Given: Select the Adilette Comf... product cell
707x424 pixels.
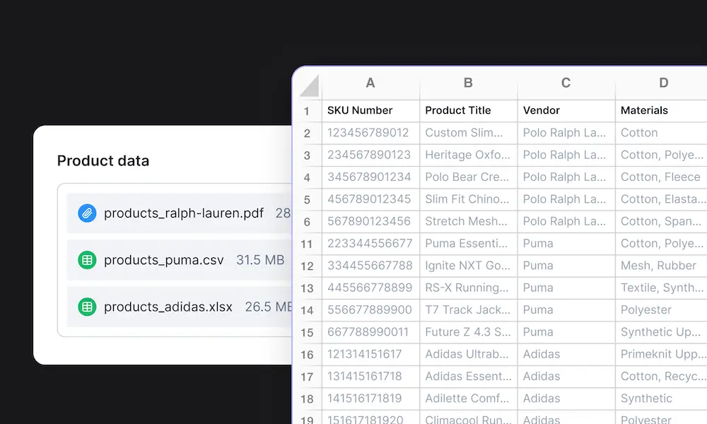Looking at the screenshot, I should [x=469, y=399].
